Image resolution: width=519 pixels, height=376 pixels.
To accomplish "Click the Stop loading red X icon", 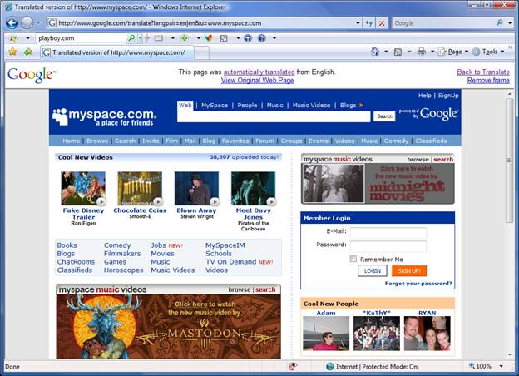I will [x=382, y=23].
